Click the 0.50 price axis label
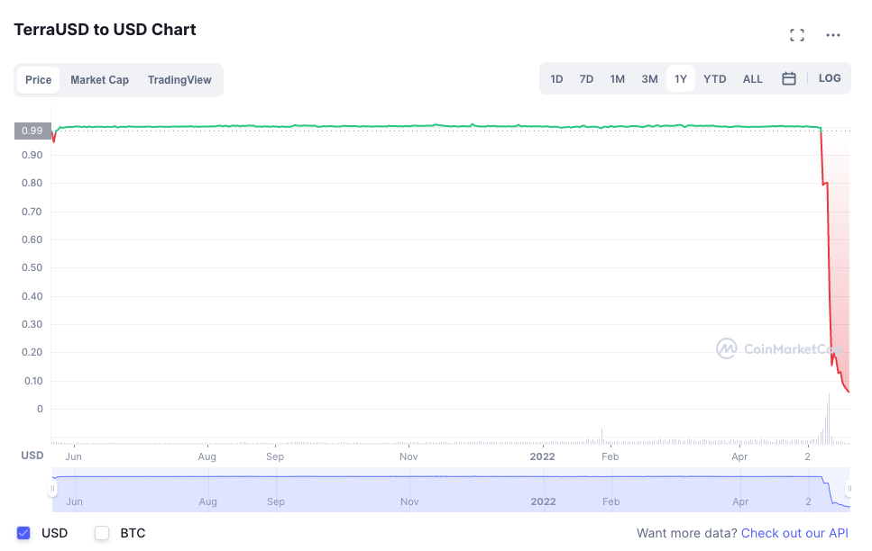Viewport: 872px width, 551px height. (32, 267)
